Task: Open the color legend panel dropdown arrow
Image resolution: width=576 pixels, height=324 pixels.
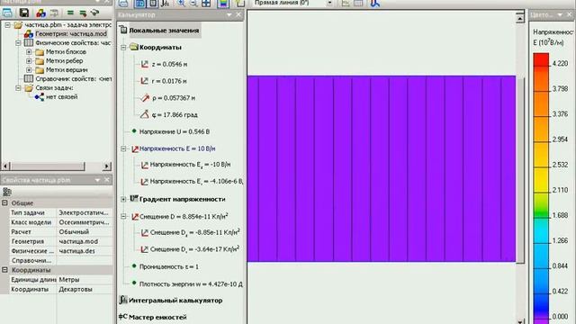Action: point(560,14)
